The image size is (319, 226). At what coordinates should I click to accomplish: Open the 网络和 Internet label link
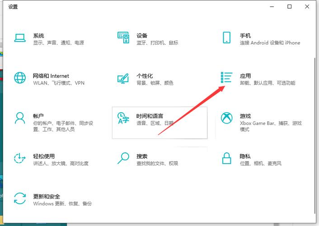point(51,76)
